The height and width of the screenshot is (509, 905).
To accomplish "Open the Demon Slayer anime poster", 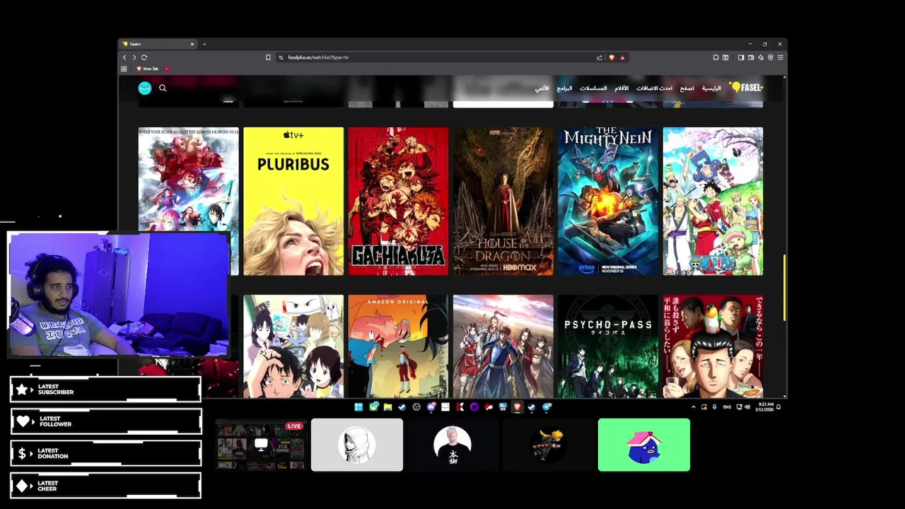I will coord(189,180).
